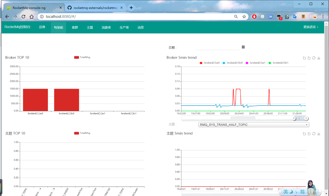
Task: Open the 消息 message menu item
Action: click(x=141, y=28)
